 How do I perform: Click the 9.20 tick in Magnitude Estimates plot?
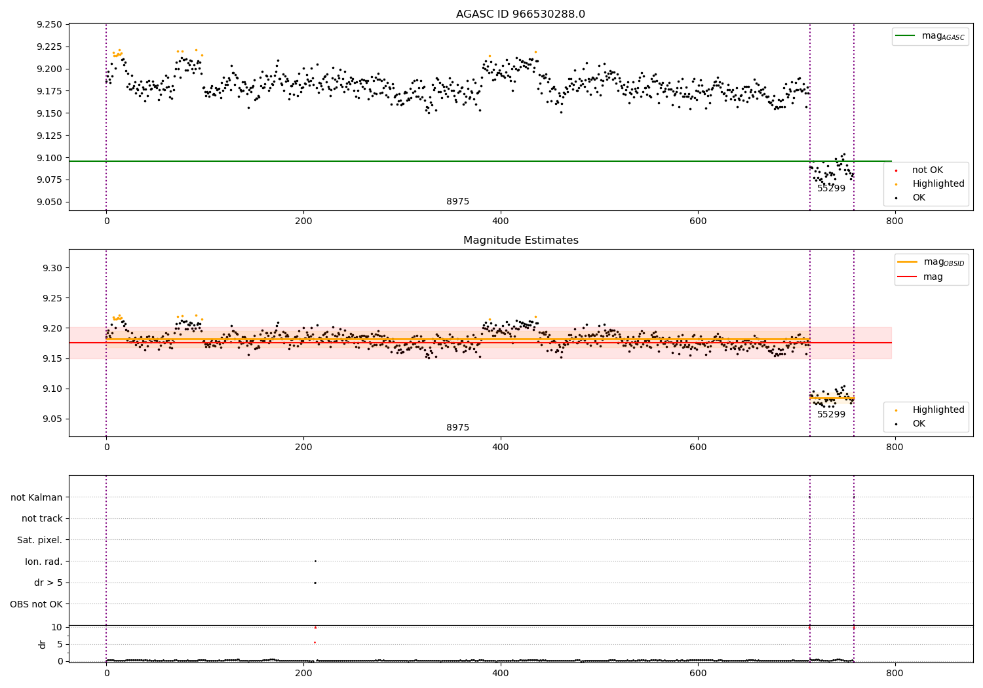point(52,328)
